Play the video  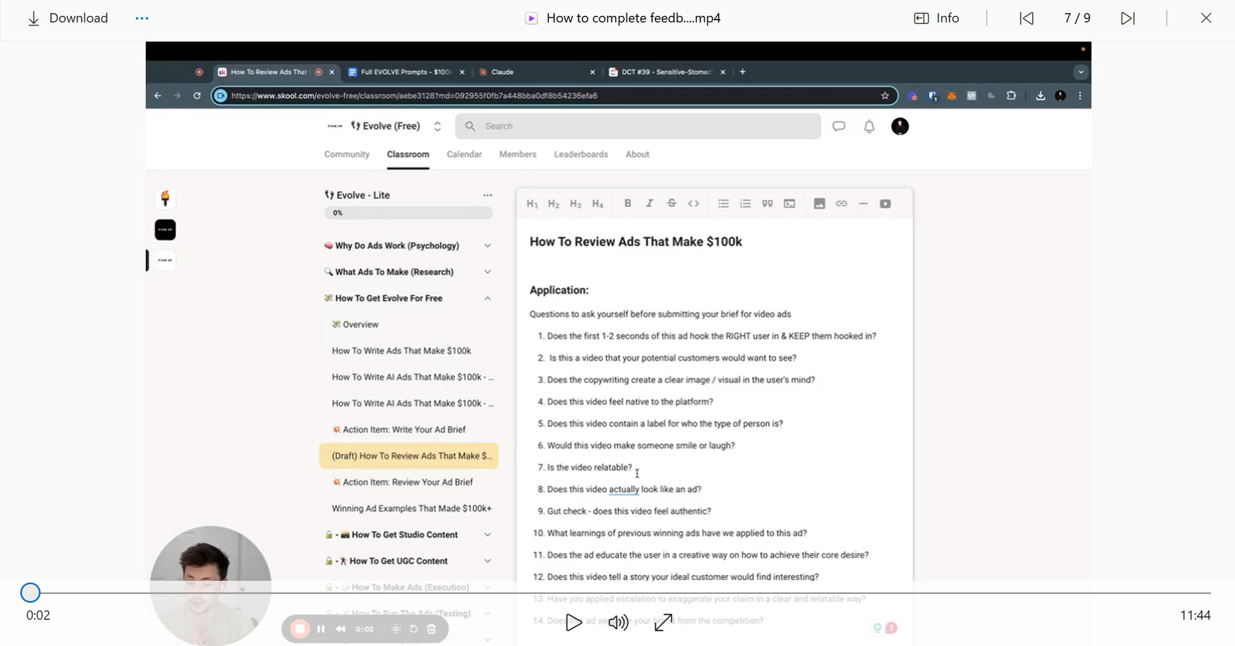pyautogui.click(x=574, y=623)
